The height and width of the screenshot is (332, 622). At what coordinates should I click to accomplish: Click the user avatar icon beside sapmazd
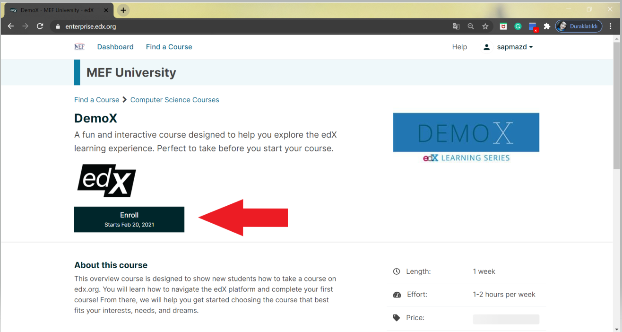[486, 47]
